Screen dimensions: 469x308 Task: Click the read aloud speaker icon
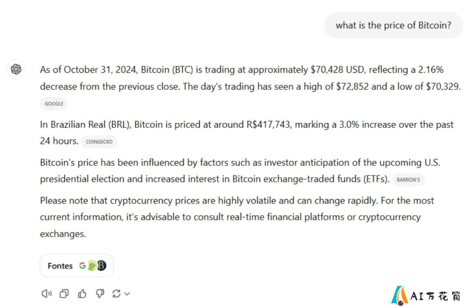(x=46, y=294)
